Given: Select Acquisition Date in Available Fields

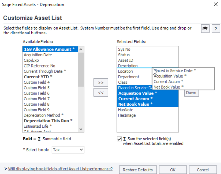Looking at the screenshot, I should [38, 55].
